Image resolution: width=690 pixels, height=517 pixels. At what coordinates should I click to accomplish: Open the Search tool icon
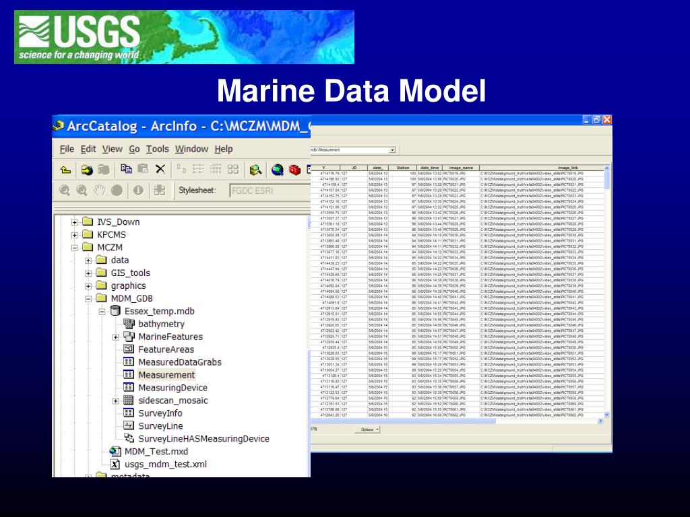pyautogui.click(x=255, y=170)
